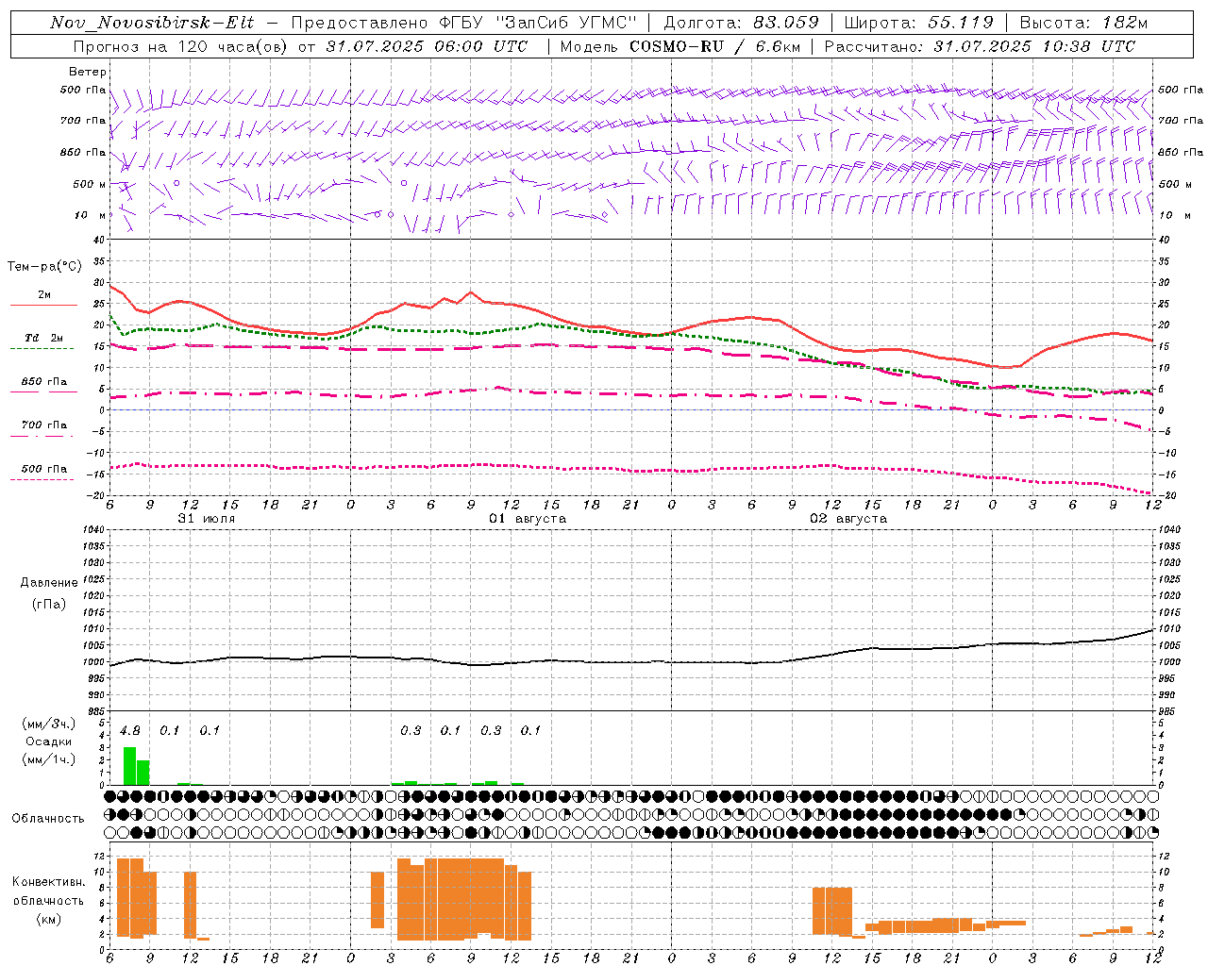Click the "Td 2м" dew point legend entry

(x=44, y=338)
